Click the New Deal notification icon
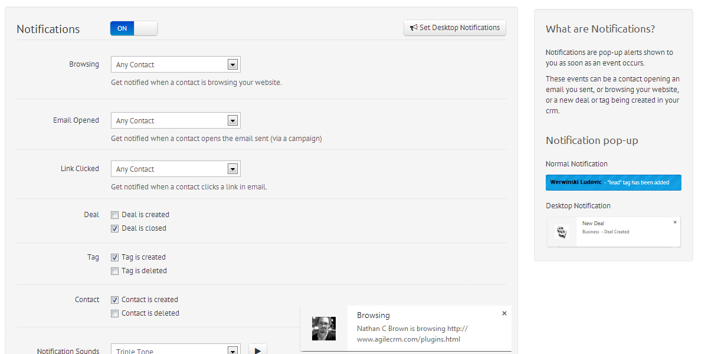Viewport: 708px width, 354px height. (562, 232)
